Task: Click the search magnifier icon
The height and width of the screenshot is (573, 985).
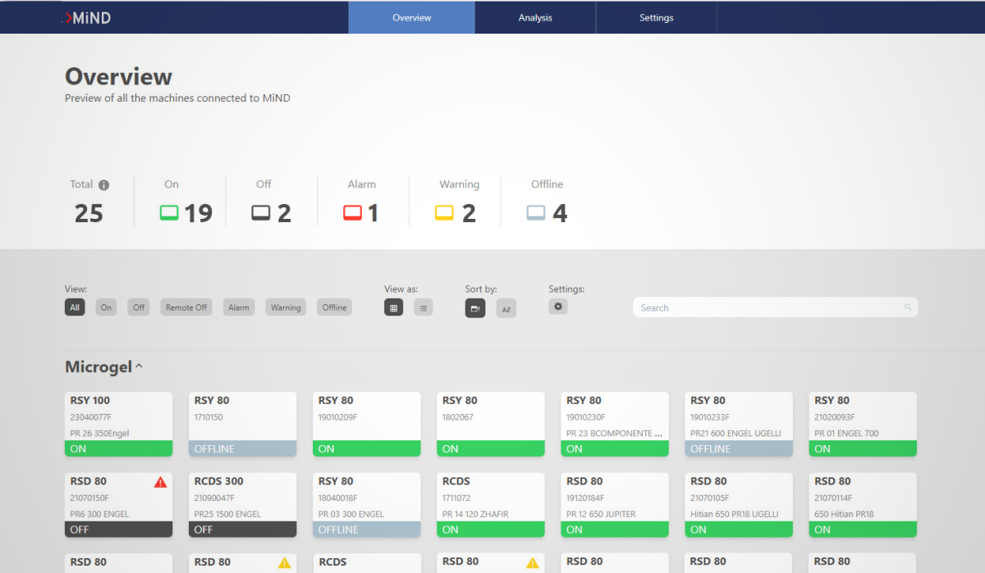Action: (x=908, y=307)
